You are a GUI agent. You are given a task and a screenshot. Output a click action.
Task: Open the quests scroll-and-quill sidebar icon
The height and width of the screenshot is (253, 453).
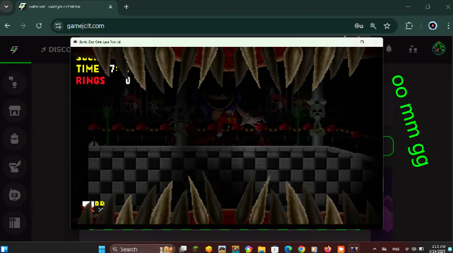(x=14, y=167)
